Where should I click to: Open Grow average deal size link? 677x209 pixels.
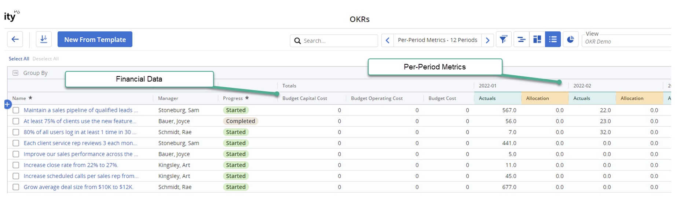[x=78, y=187]
